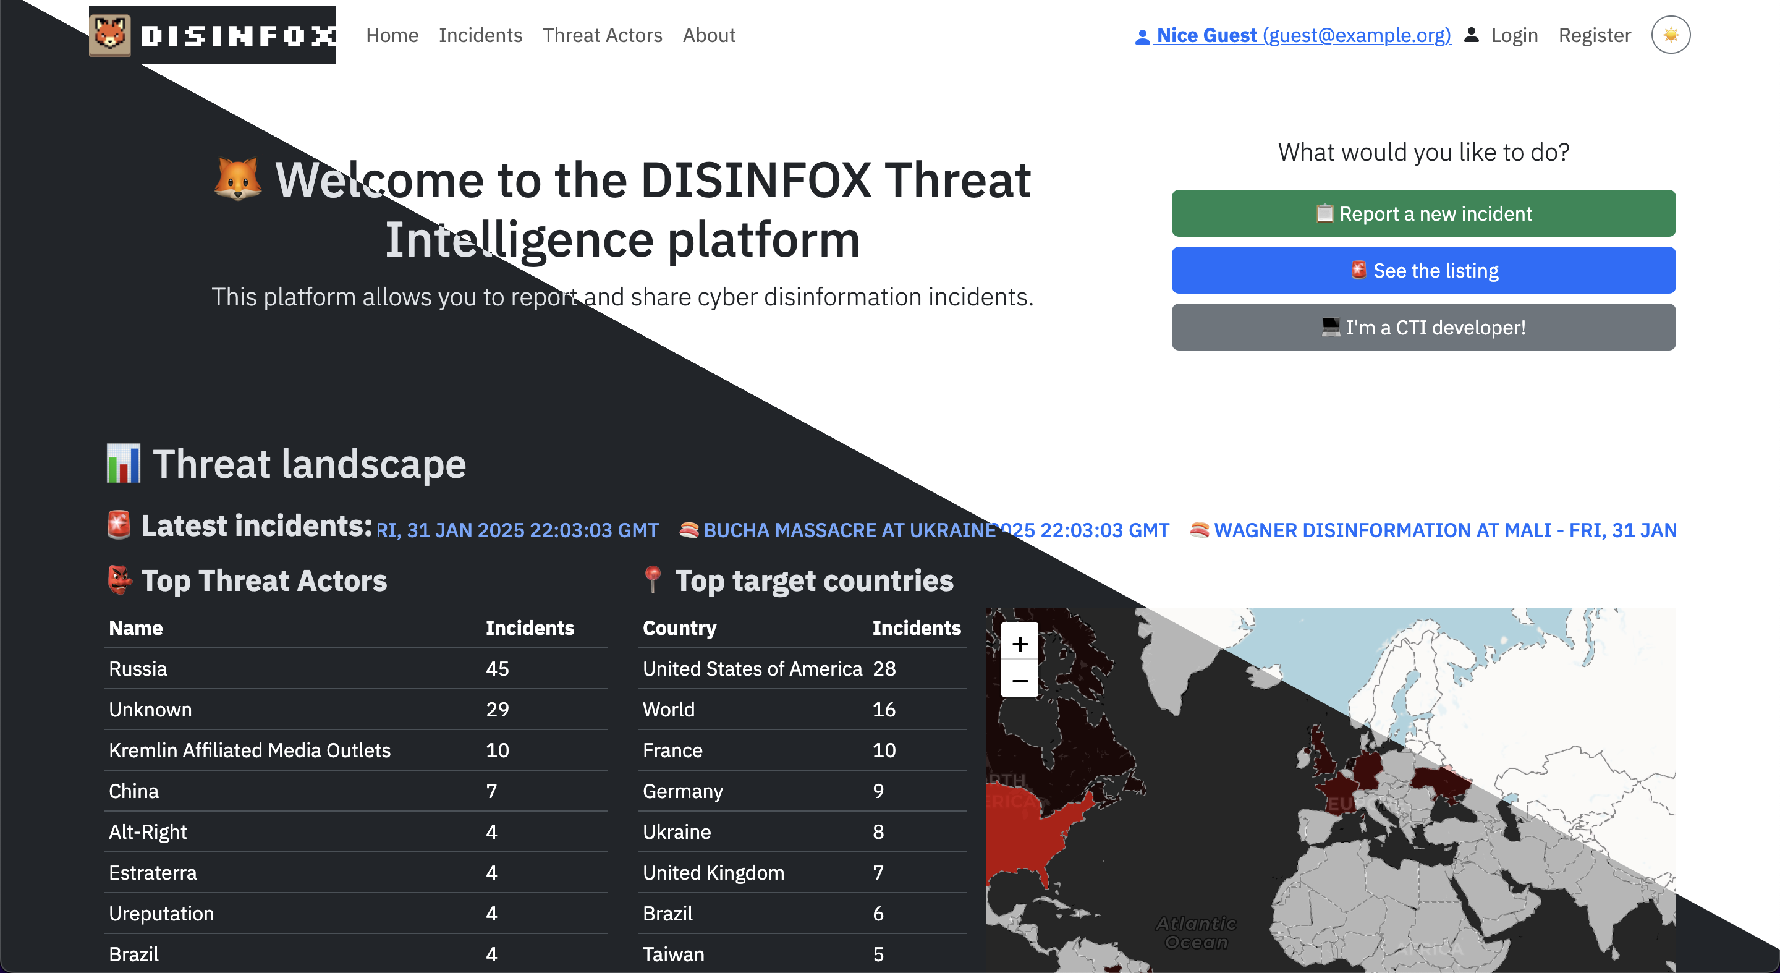Select Germany in target countries

pos(802,790)
